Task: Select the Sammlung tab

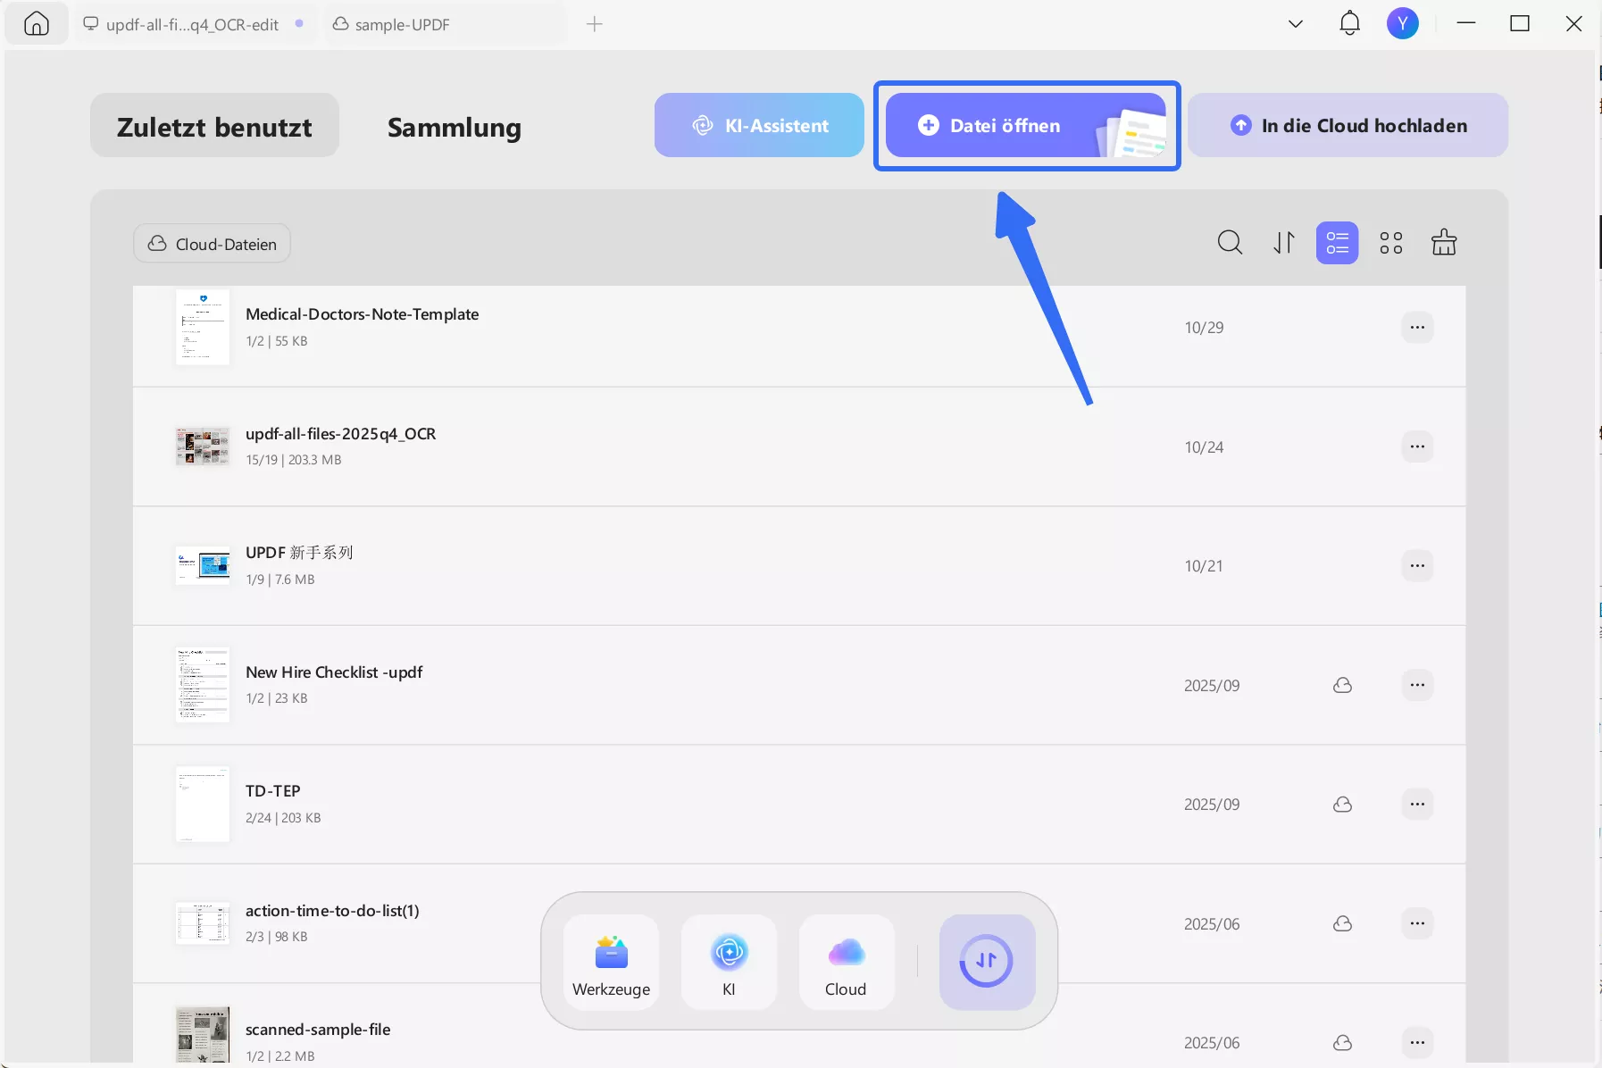Action: click(455, 126)
